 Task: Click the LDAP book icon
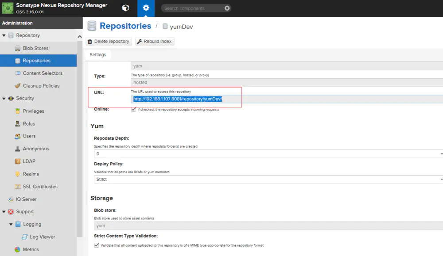pyautogui.click(x=18, y=161)
